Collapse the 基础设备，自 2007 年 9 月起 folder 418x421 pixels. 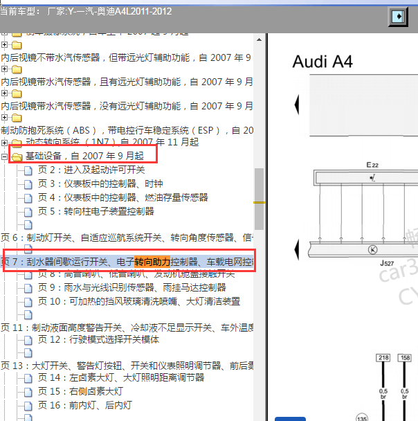coord(4,156)
